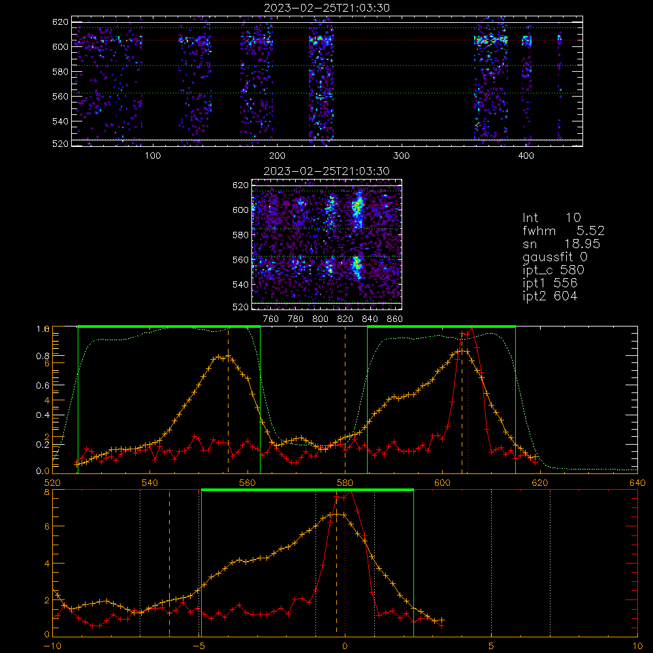Click y-axis label 560 on middle image

(240, 260)
